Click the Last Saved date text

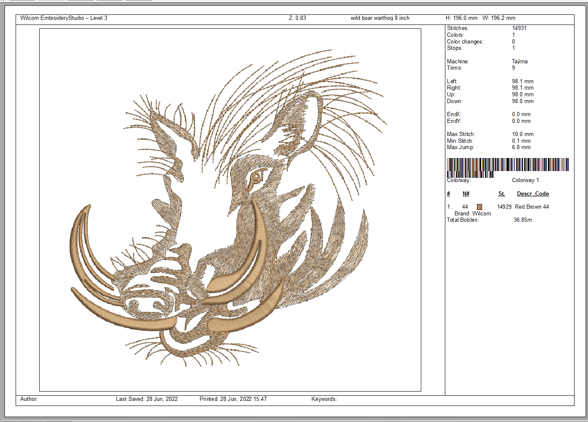146,399
